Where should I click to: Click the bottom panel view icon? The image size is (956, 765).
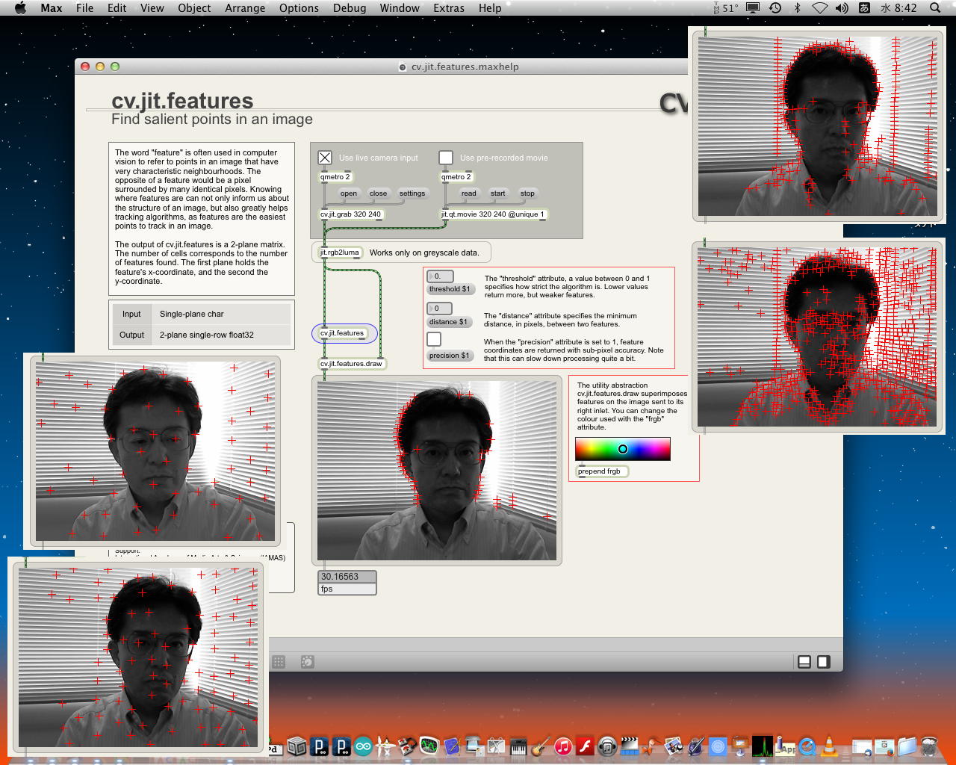(804, 662)
